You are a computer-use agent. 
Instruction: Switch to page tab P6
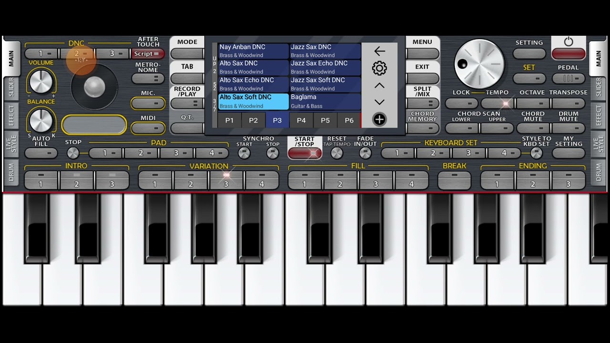coord(349,120)
